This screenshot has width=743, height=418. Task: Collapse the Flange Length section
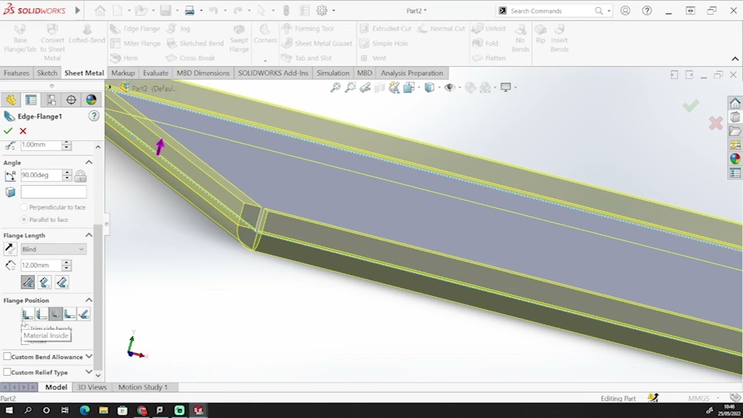click(x=89, y=235)
